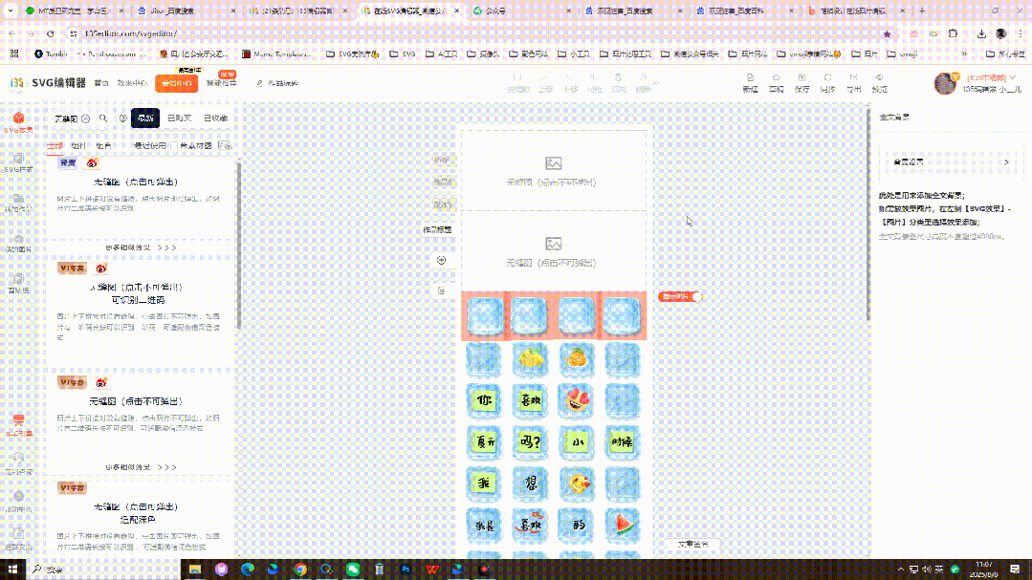Toggle the orange switch beside the ice-cube row

[681, 296]
